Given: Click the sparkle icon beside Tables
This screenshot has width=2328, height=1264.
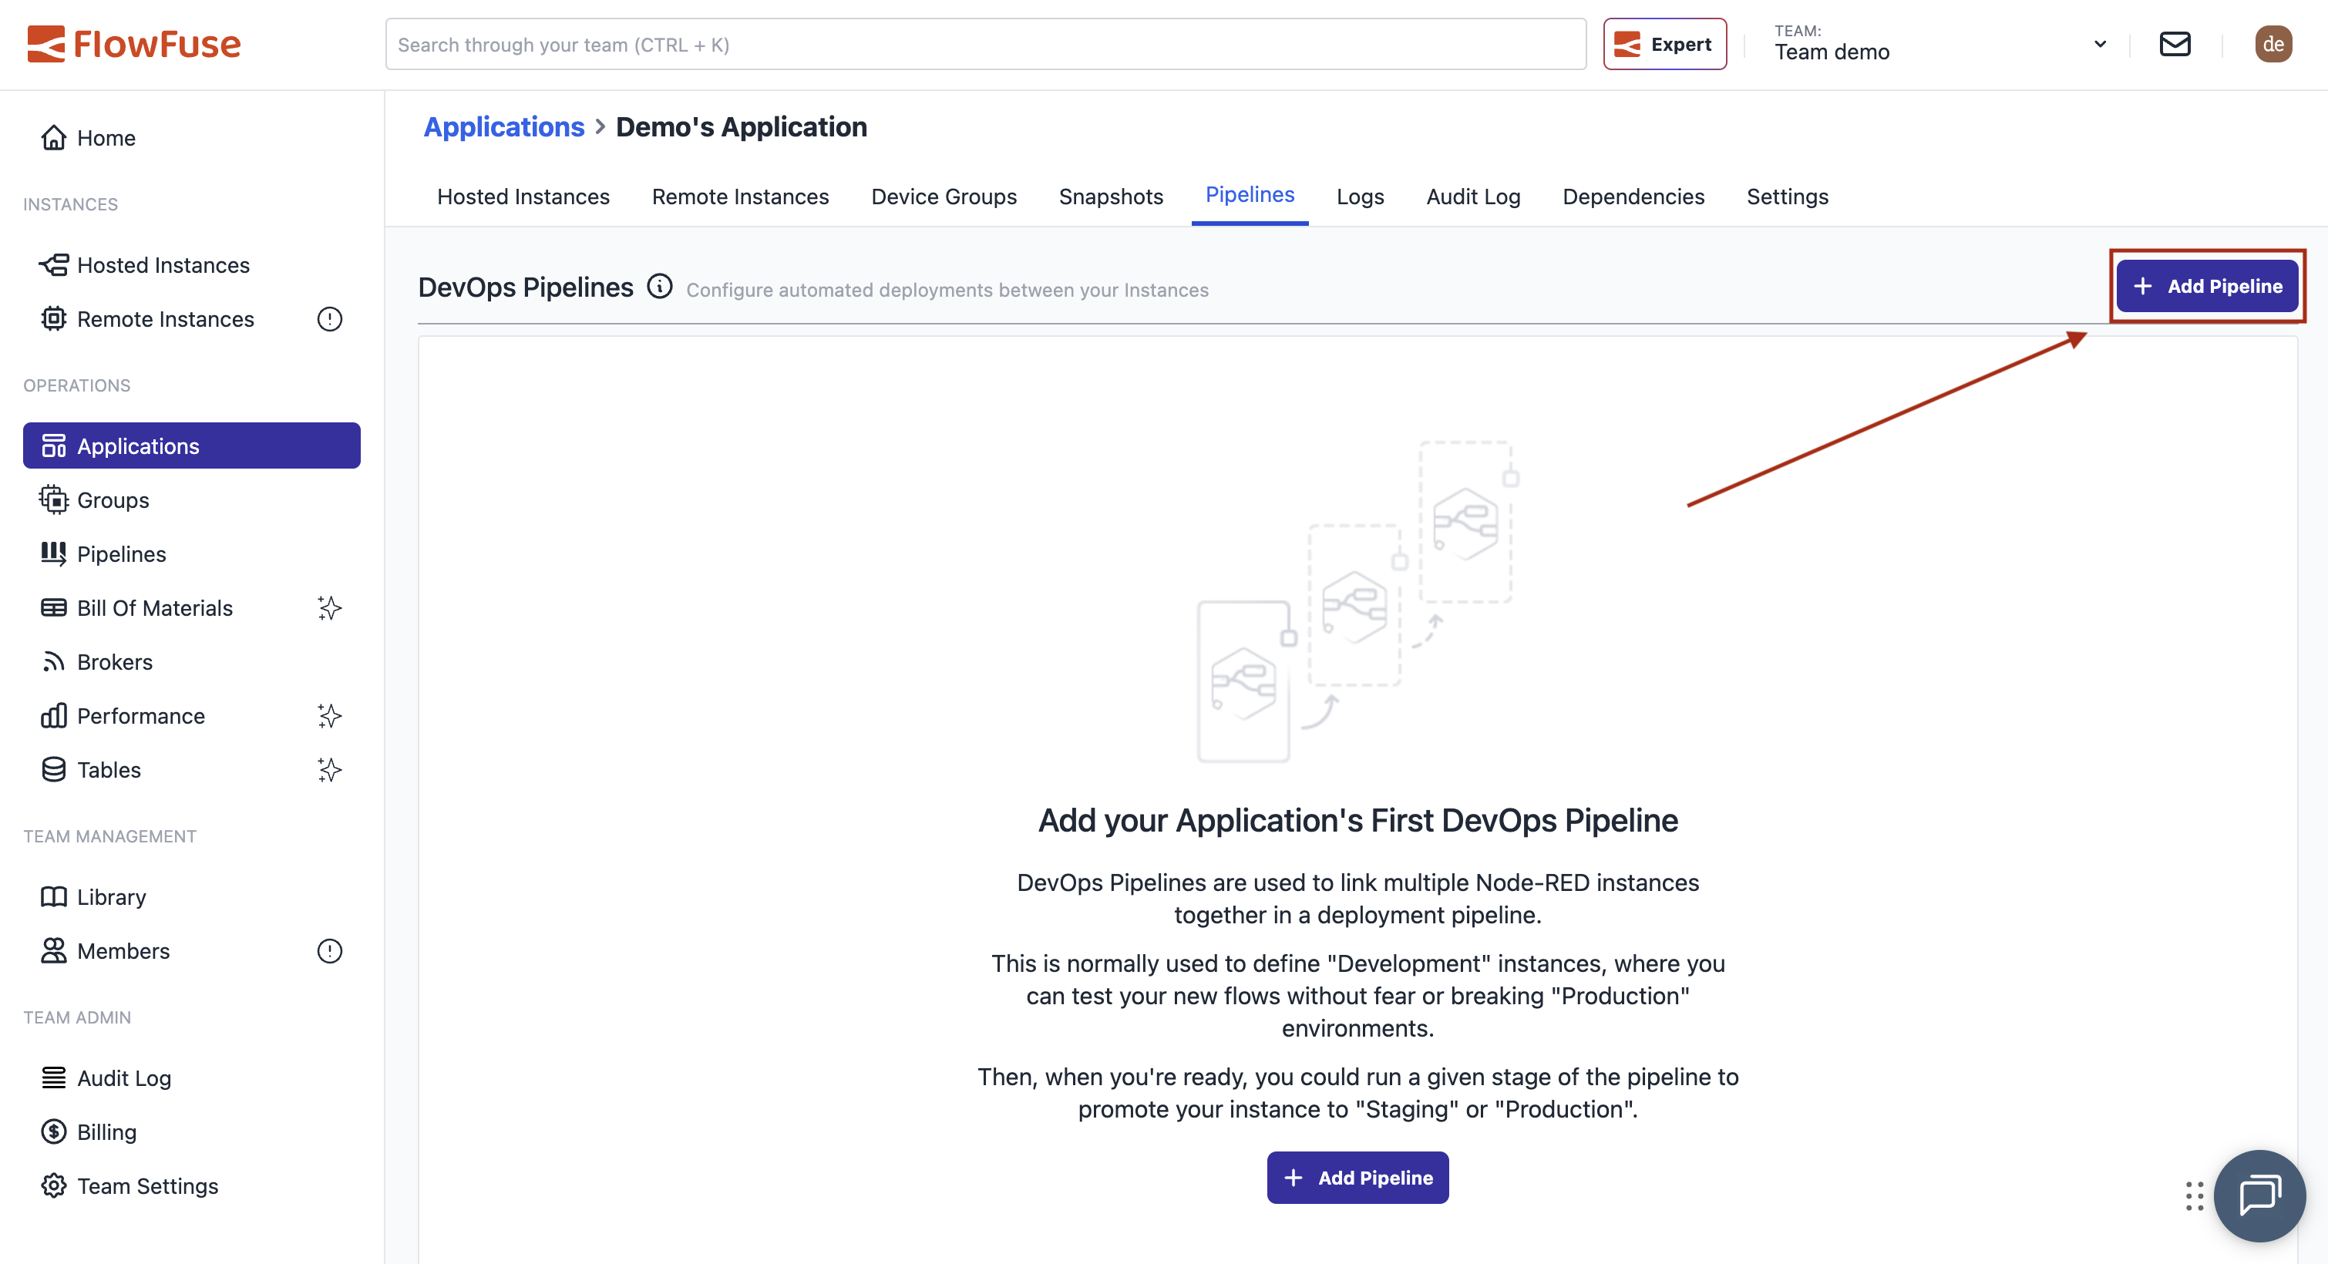Looking at the screenshot, I should (x=330, y=770).
